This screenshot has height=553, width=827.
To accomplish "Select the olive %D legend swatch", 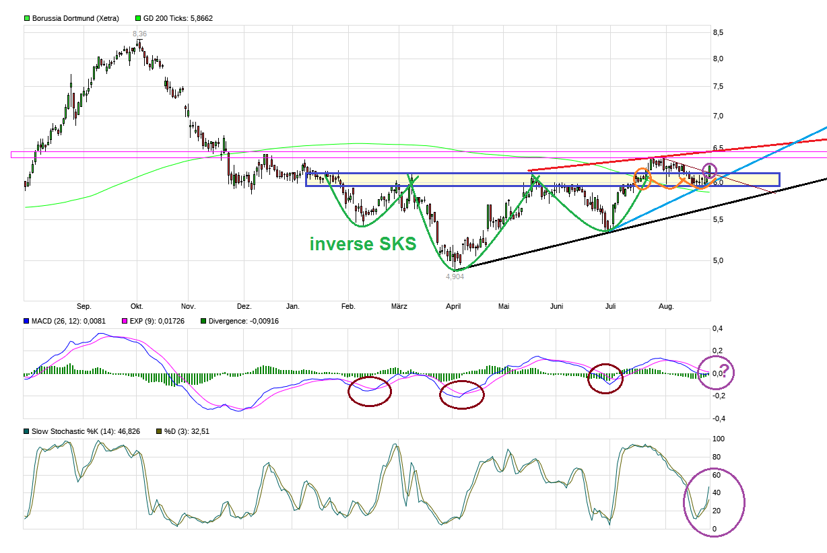I will click(160, 431).
